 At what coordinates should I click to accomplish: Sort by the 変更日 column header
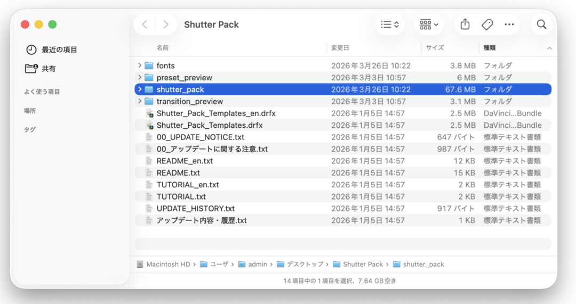point(340,48)
